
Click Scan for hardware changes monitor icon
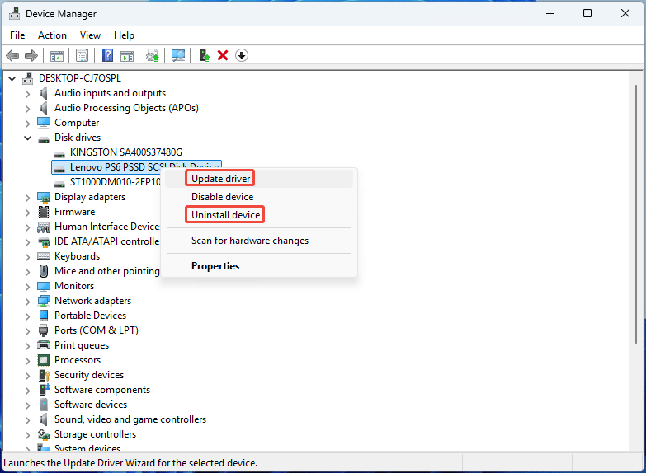pyautogui.click(x=178, y=55)
